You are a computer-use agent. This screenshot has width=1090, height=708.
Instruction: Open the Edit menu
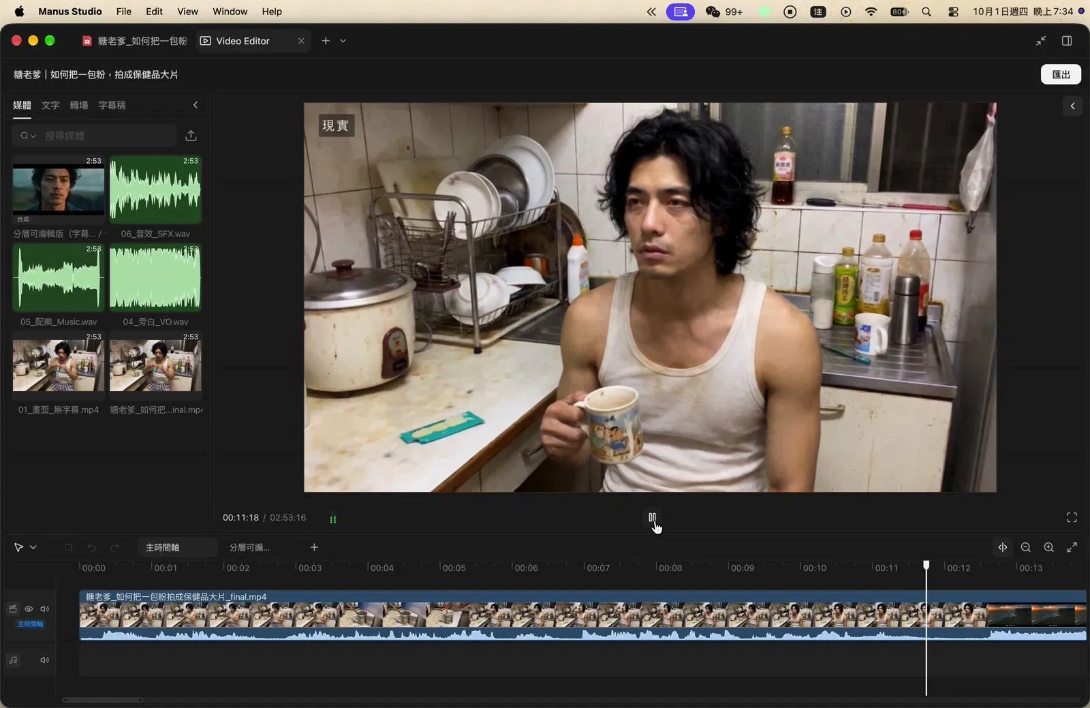[154, 12]
